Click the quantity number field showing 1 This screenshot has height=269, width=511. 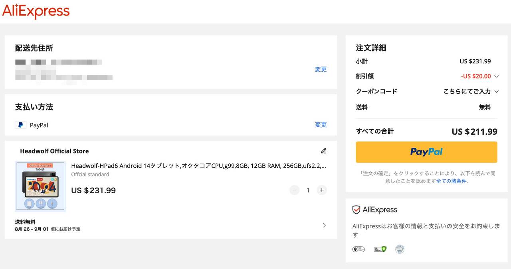pos(308,190)
